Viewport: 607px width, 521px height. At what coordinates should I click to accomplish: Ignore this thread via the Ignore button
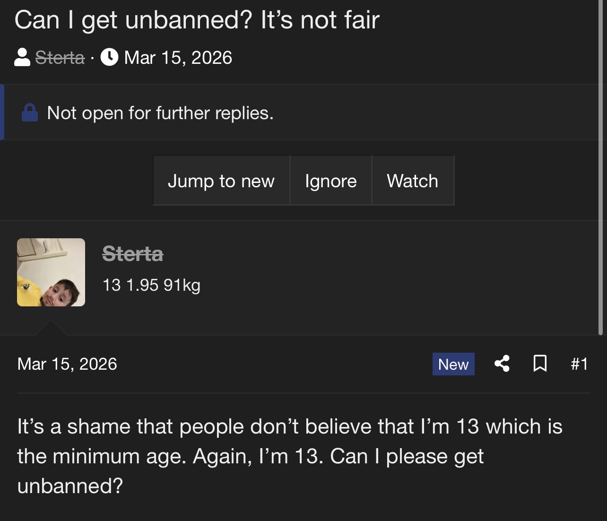coord(331,181)
